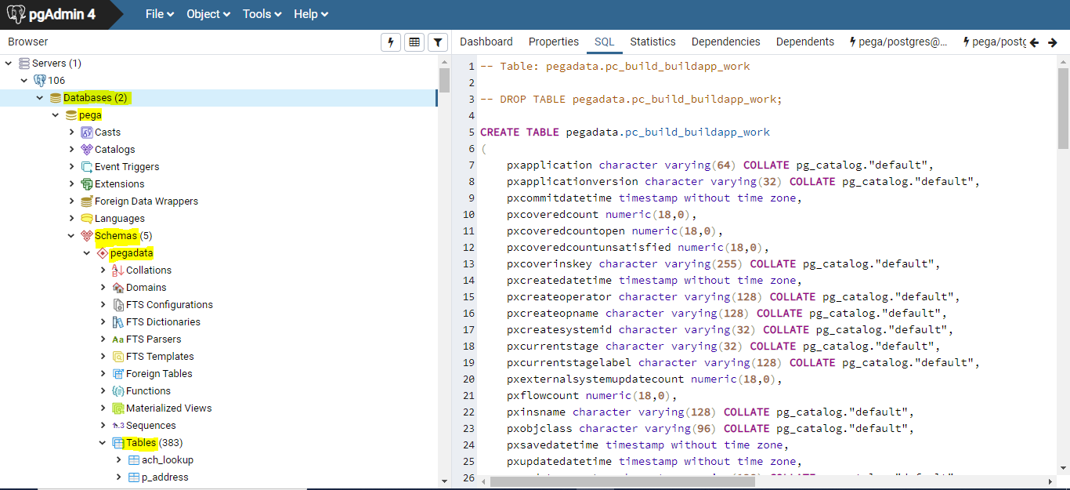Switch to the Statistics tab

click(x=652, y=42)
